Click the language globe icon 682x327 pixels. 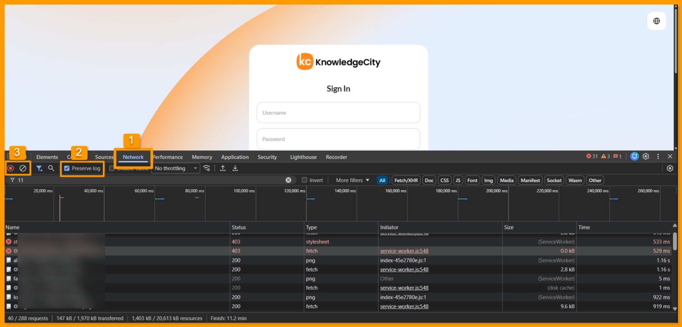(657, 21)
